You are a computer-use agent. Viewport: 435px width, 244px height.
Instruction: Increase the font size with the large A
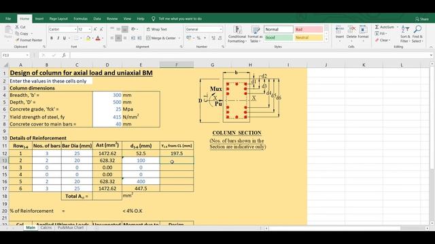click(95, 29)
